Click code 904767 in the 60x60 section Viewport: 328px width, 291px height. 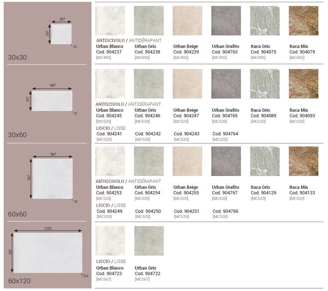225,193
